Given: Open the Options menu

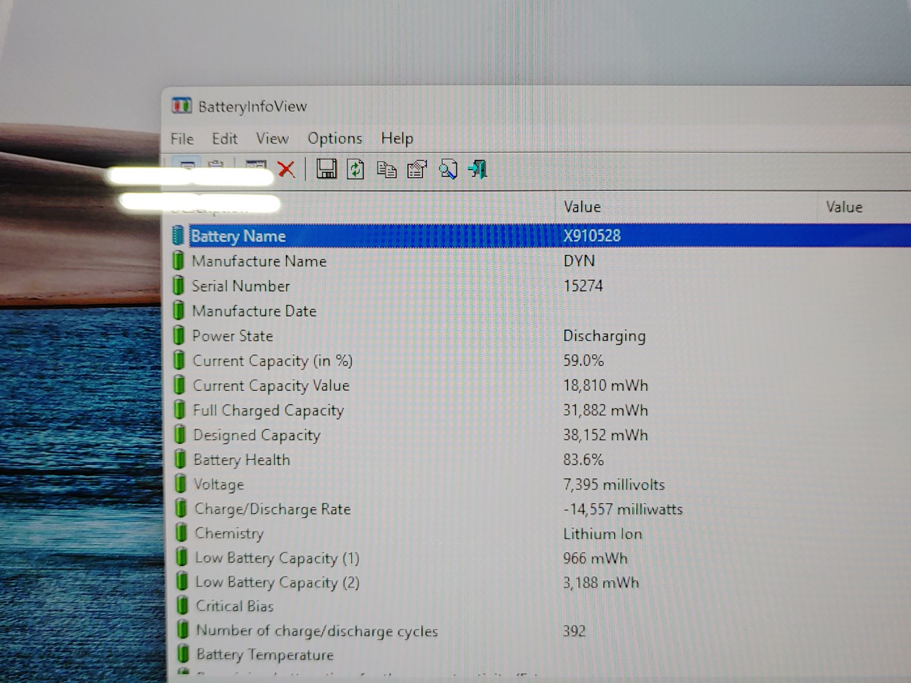Looking at the screenshot, I should [x=335, y=138].
